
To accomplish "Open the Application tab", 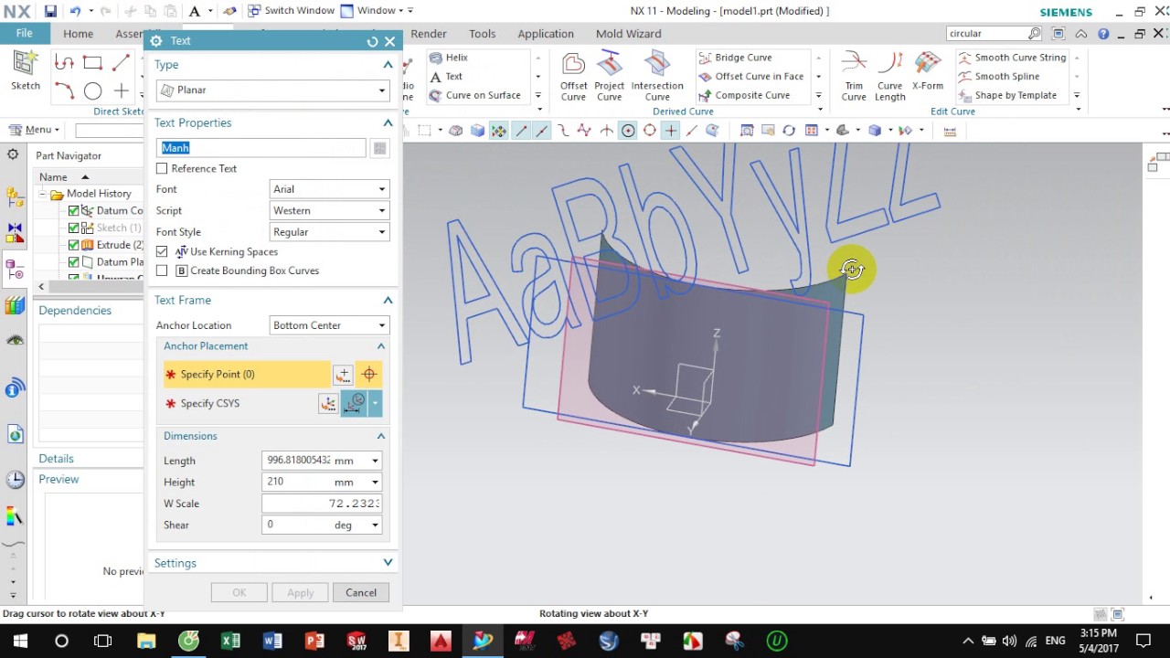I will 546,34.
